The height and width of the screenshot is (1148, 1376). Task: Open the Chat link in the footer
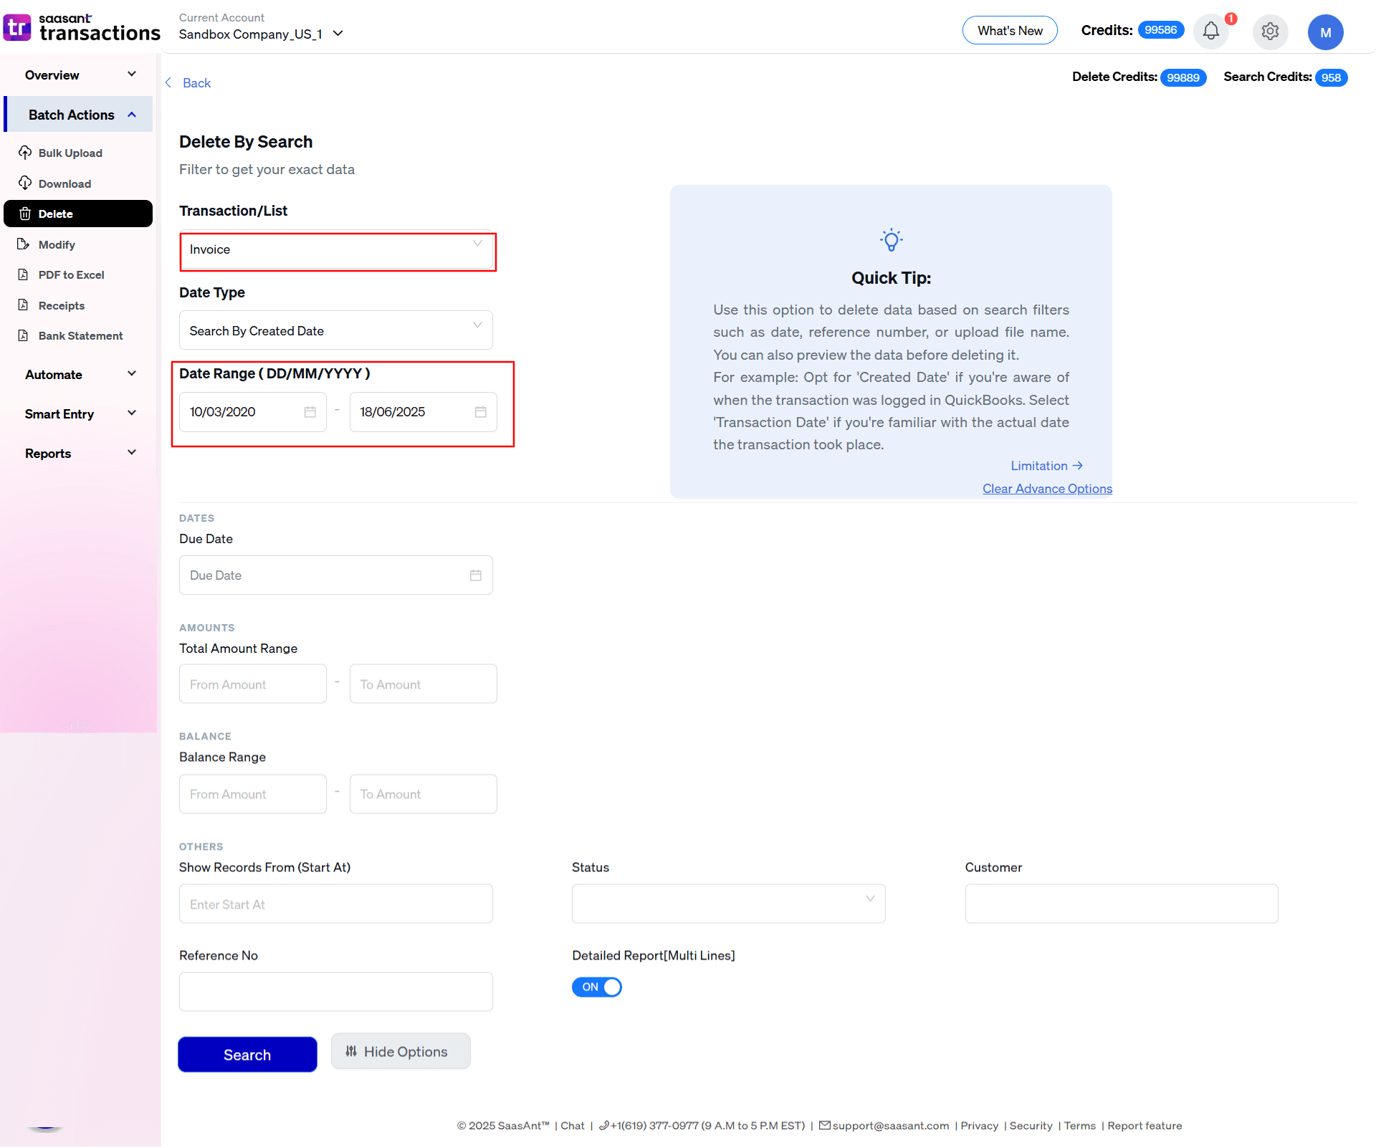point(573,1126)
